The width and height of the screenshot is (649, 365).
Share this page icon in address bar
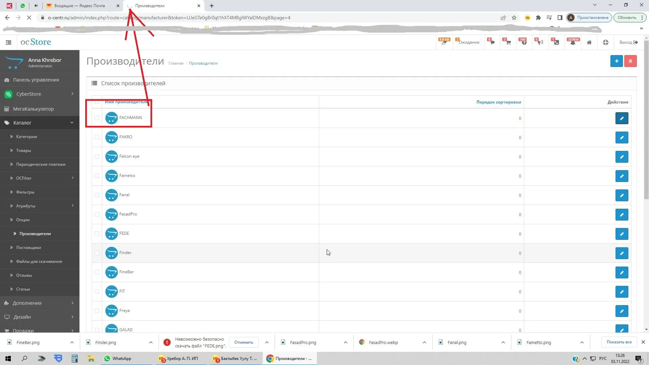503,18
